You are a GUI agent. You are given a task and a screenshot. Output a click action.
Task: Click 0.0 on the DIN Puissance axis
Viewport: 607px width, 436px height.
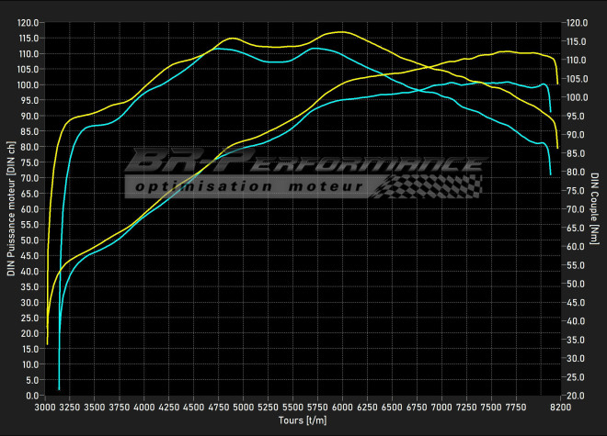click(x=32, y=396)
